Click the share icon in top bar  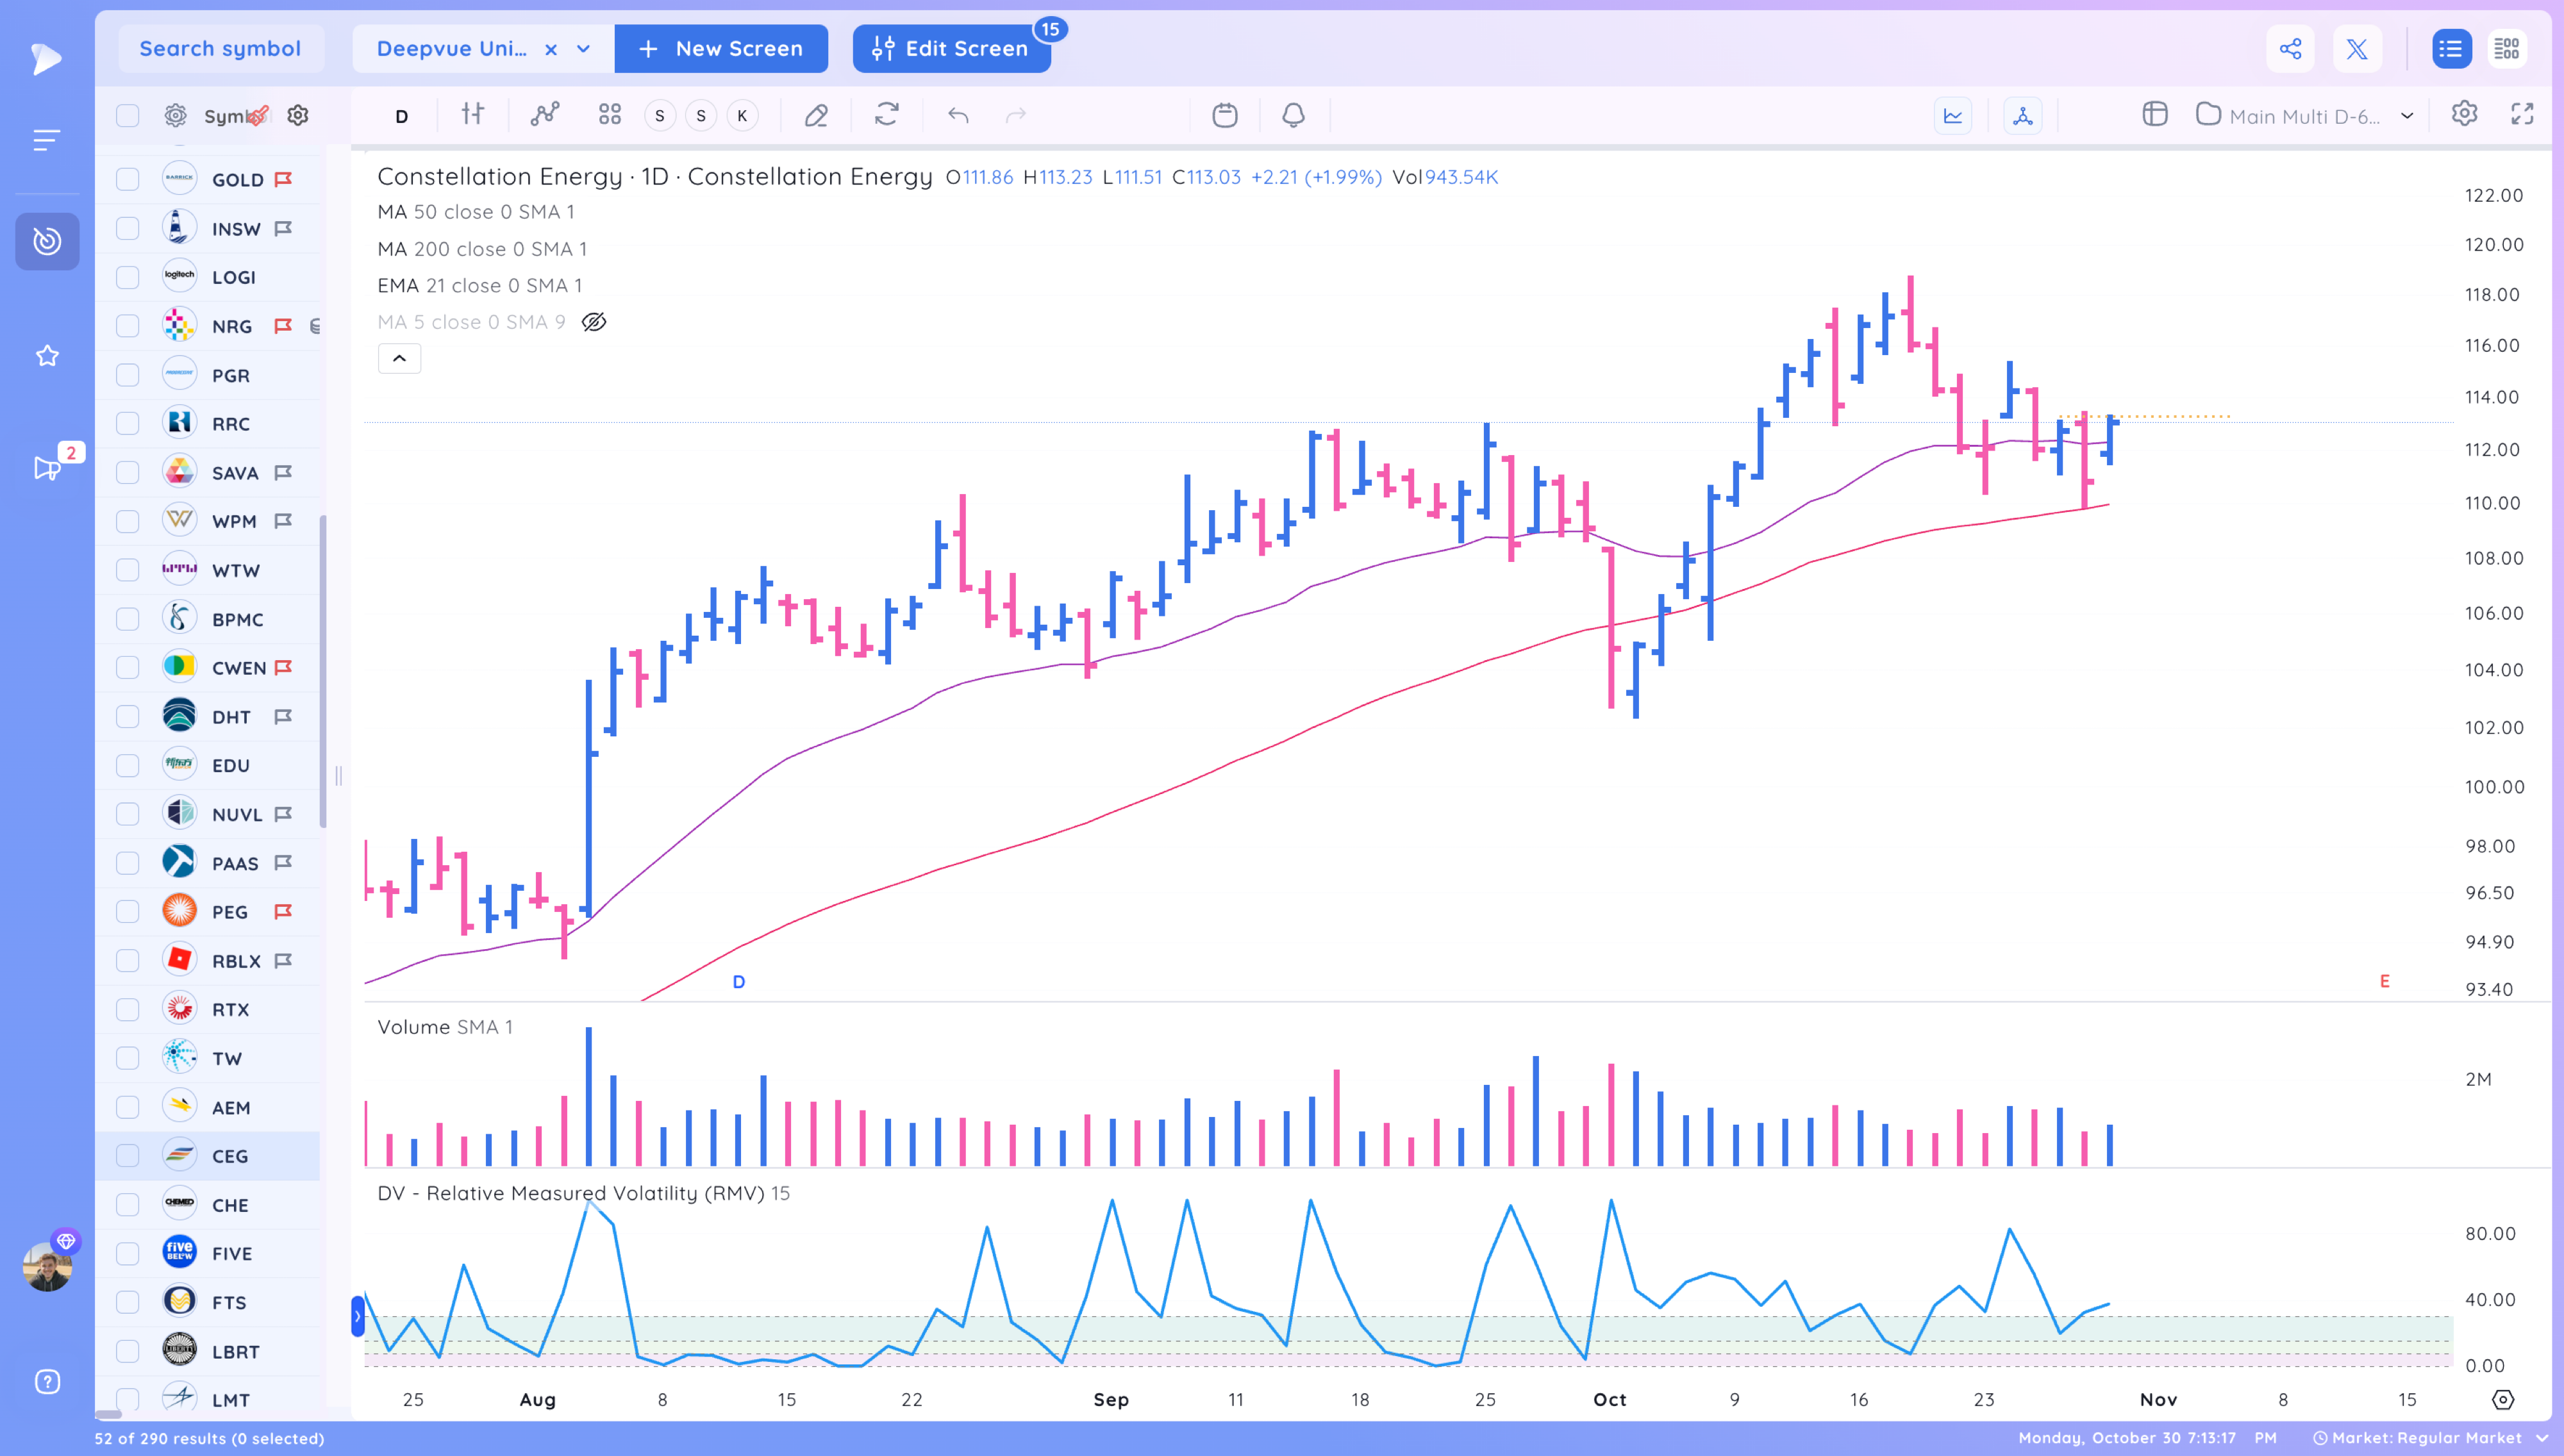(2290, 49)
